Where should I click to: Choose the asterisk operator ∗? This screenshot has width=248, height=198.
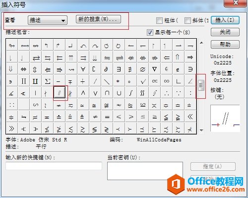point(119,81)
